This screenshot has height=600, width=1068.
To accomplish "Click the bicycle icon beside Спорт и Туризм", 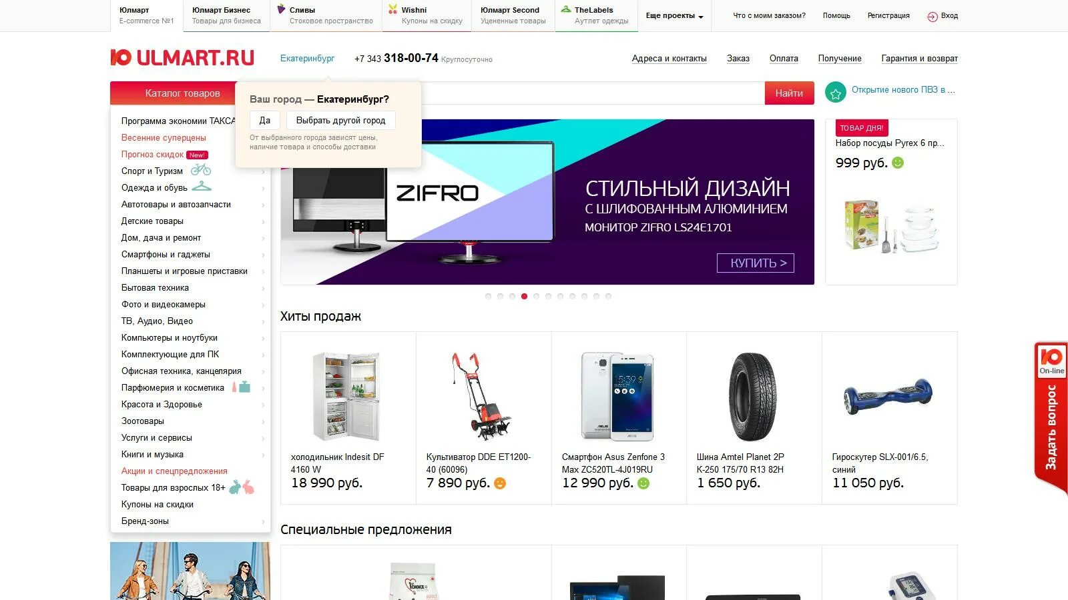I will coord(200,170).
